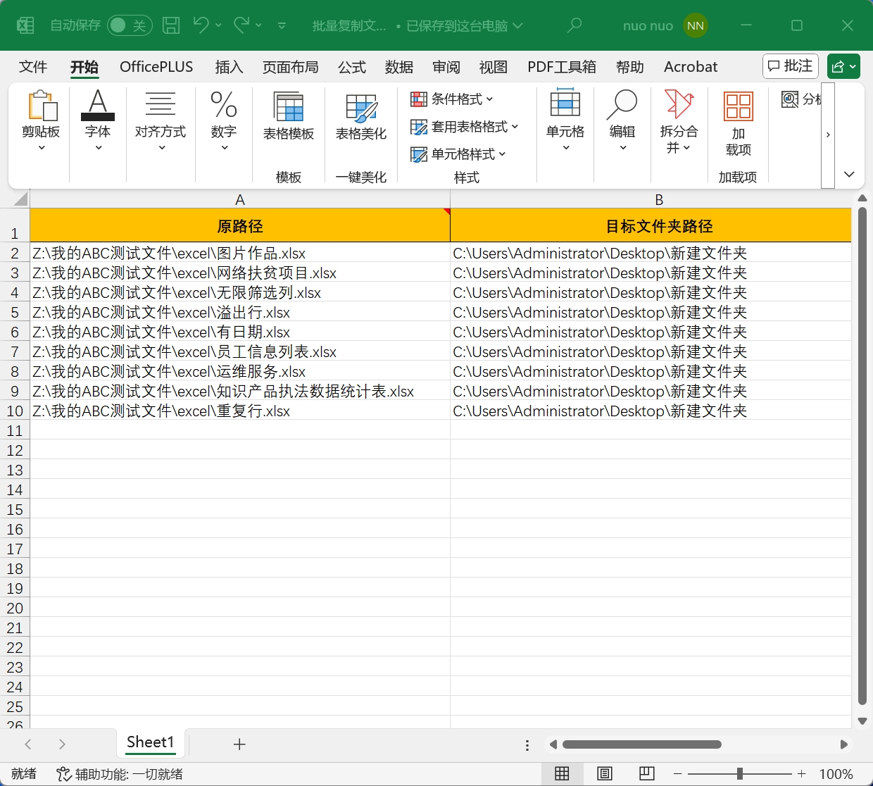873x786 pixels.
Task: Collapse the ribbon with the chevron
Action: click(849, 174)
